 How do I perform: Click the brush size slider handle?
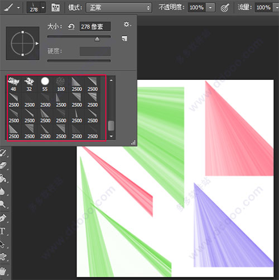pyautogui.click(x=97, y=39)
